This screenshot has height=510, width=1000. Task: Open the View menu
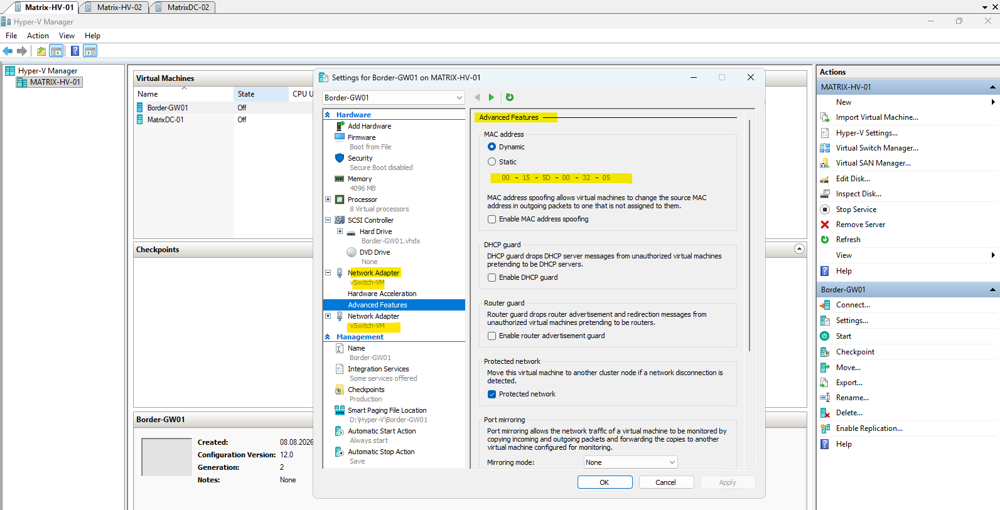coord(67,36)
